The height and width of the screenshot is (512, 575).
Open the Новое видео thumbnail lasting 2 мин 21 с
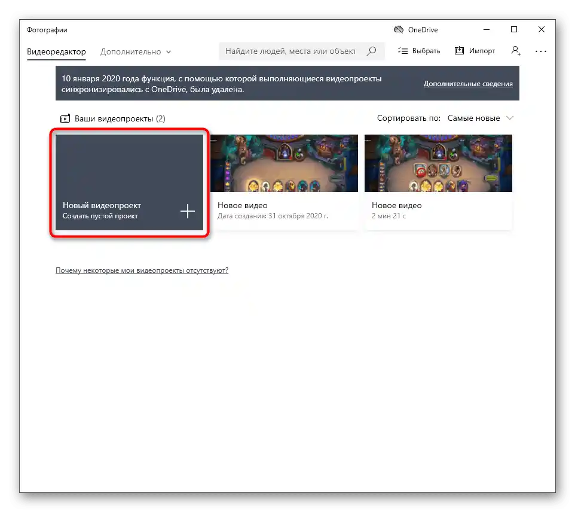click(x=438, y=163)
